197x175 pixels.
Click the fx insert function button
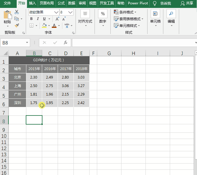66,43
